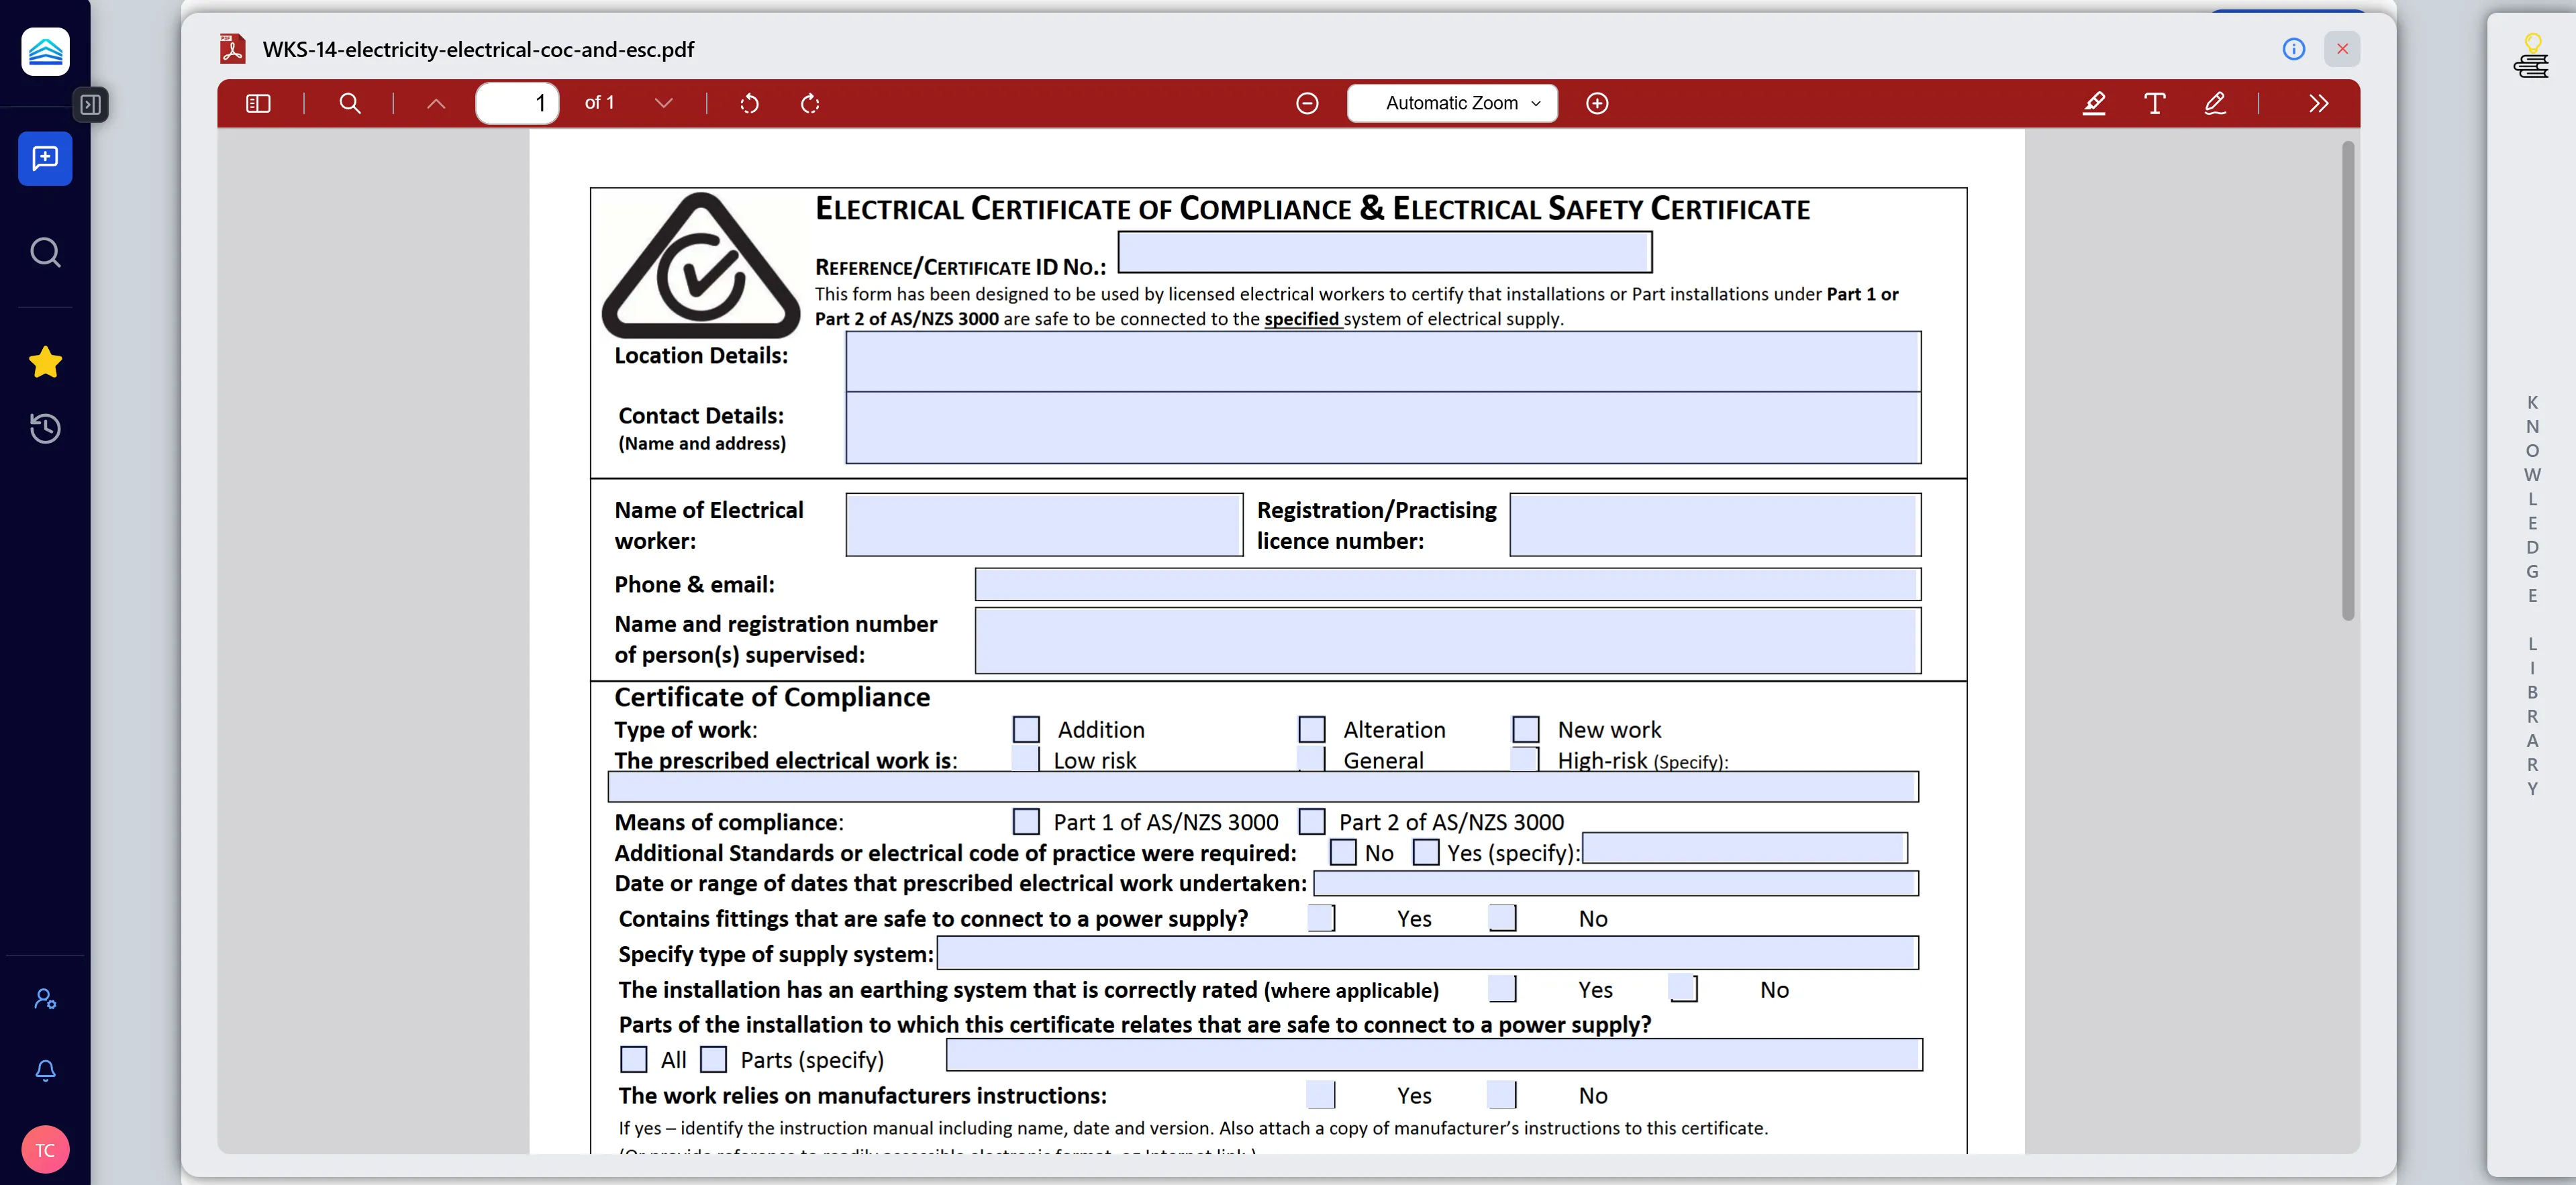Open more tools double-chevron menu

2319,103
